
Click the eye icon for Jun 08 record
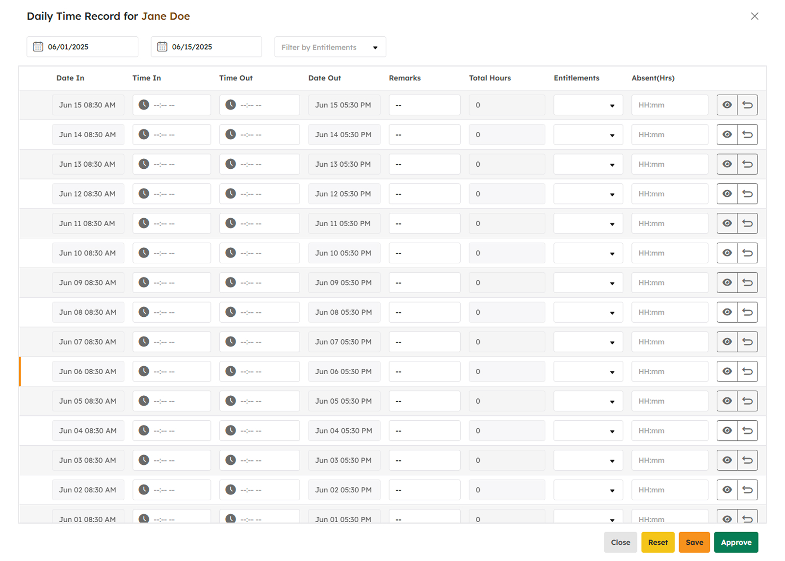727,312
